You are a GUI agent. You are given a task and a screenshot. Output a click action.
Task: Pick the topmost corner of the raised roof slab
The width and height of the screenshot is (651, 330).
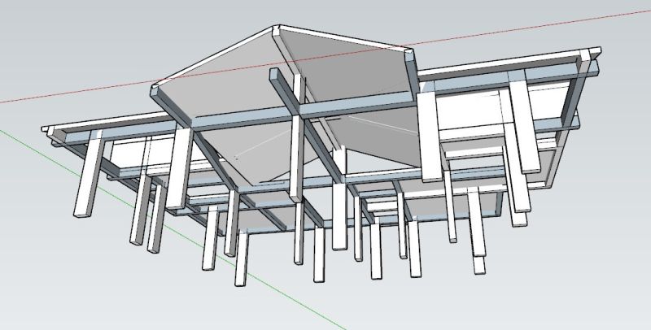(x=277, y=29)
